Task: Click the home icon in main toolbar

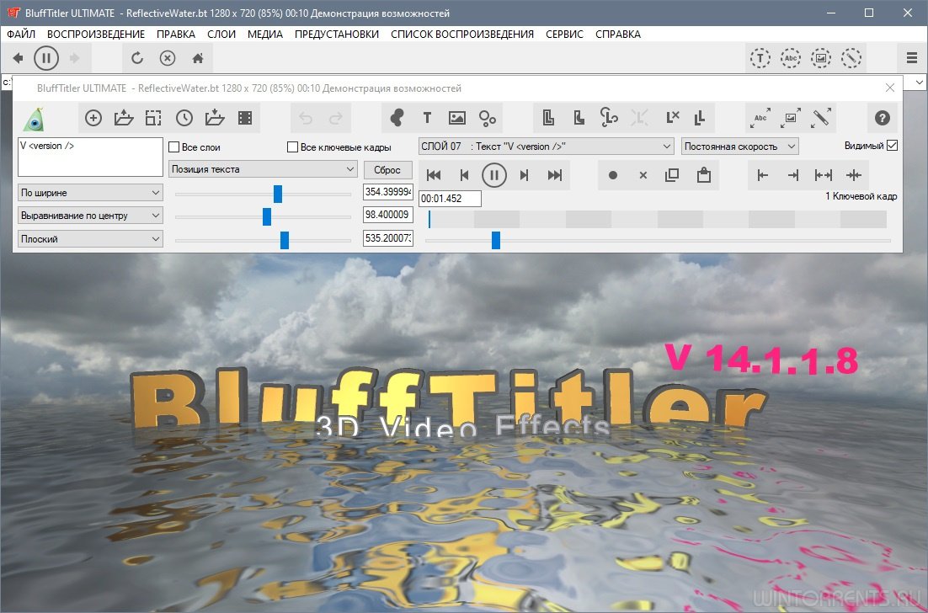Action: [x=198, y=58]
